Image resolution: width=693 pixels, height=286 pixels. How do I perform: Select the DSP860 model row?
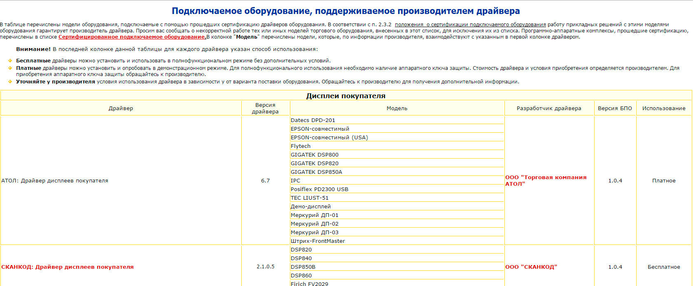[397, 276]
